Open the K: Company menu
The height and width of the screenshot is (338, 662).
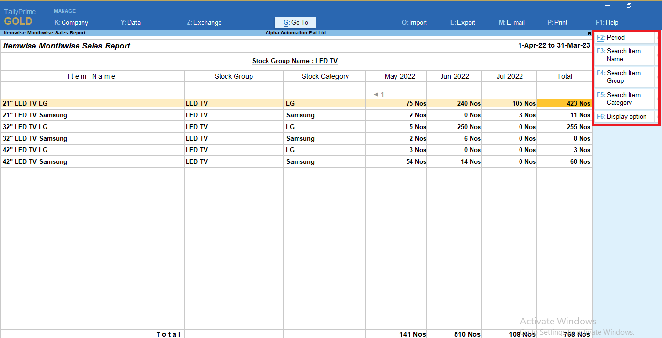click(x=71, y=22)
